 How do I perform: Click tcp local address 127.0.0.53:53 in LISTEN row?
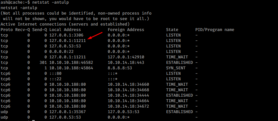pyautogui.click(x=65, y=46)
